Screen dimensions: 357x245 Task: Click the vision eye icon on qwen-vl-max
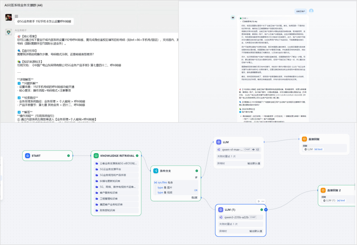click(x=253, y=149)
